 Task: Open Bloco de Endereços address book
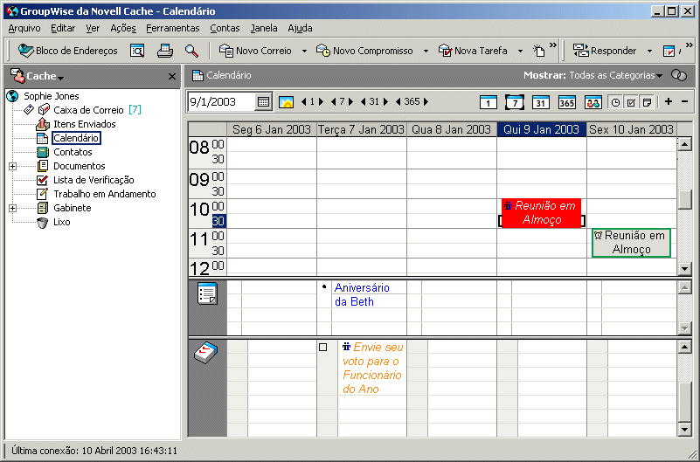pos(67,51)
